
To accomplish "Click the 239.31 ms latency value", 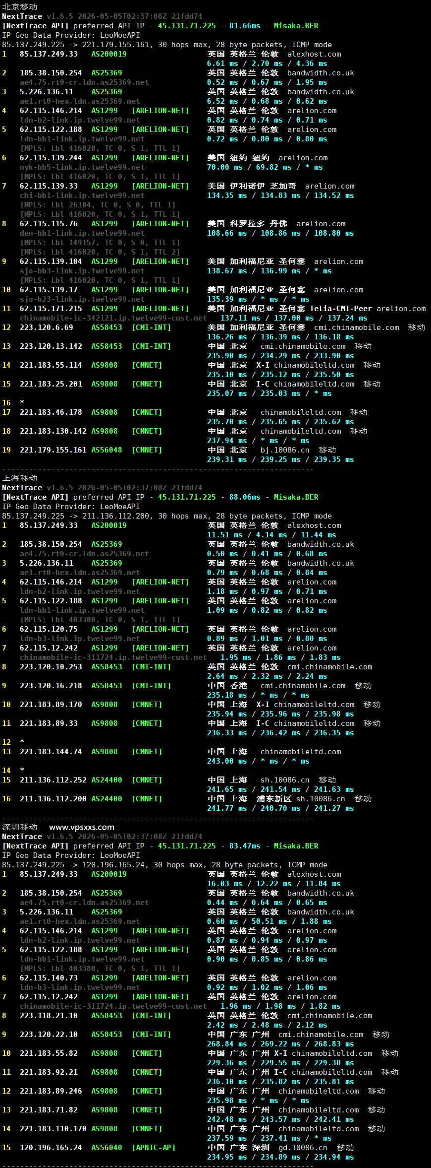I will [227, 459].
